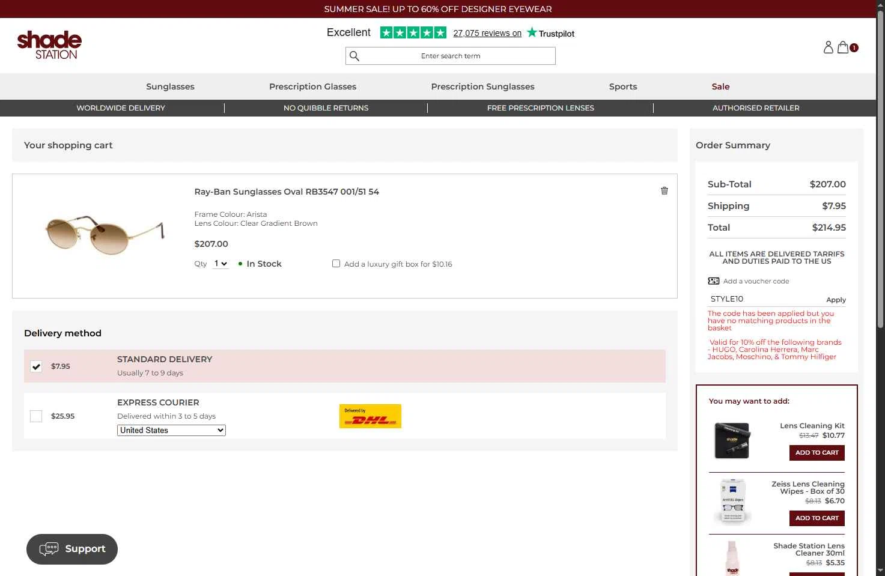Tick the luxury gift box checkbox
Viewport: 885px width, 576px height.
[x=336, y=264]
